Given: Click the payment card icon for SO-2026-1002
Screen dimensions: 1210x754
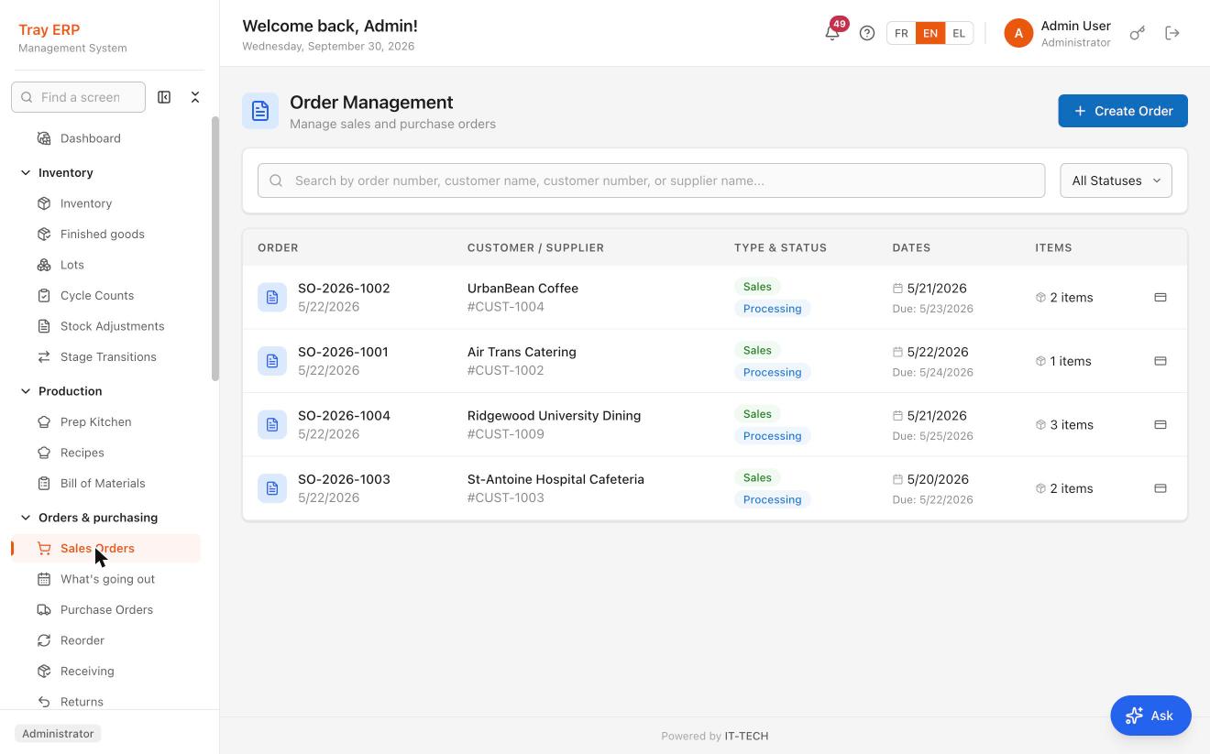Looking at the screenshot, I should 1160,297.
